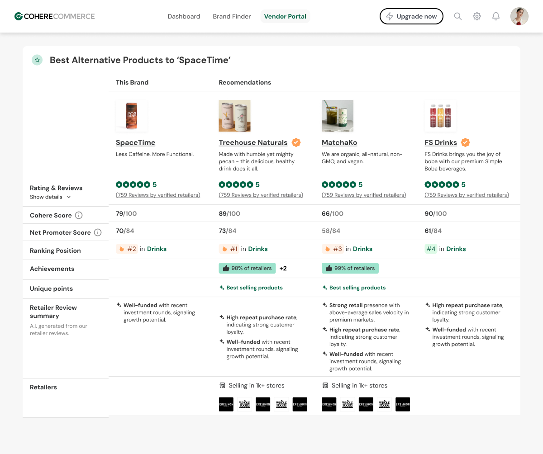This screenshot has width=543, height=454.
Task: Click the Net Promoter Score info icon
Action: pos(98,232)
